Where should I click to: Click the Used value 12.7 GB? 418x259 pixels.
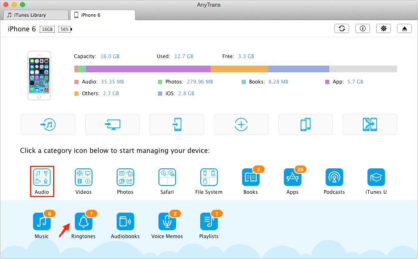click(x=184, y=56)
